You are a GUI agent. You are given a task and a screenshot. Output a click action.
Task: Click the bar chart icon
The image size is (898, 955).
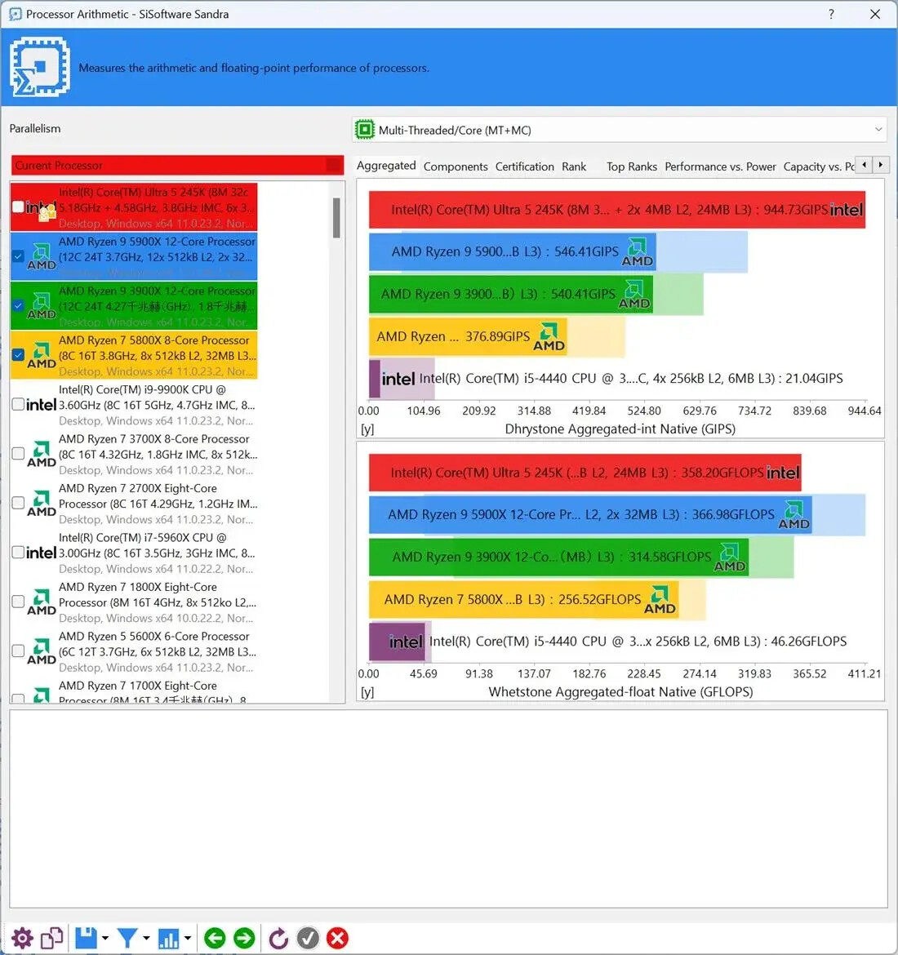(169, 938)
